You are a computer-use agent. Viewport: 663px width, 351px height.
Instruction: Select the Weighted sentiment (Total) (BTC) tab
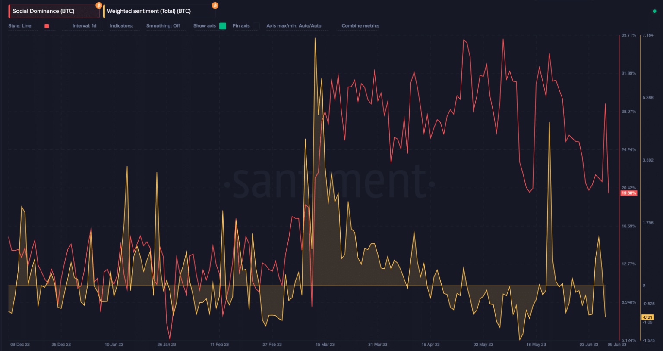[x=149, y=11]
